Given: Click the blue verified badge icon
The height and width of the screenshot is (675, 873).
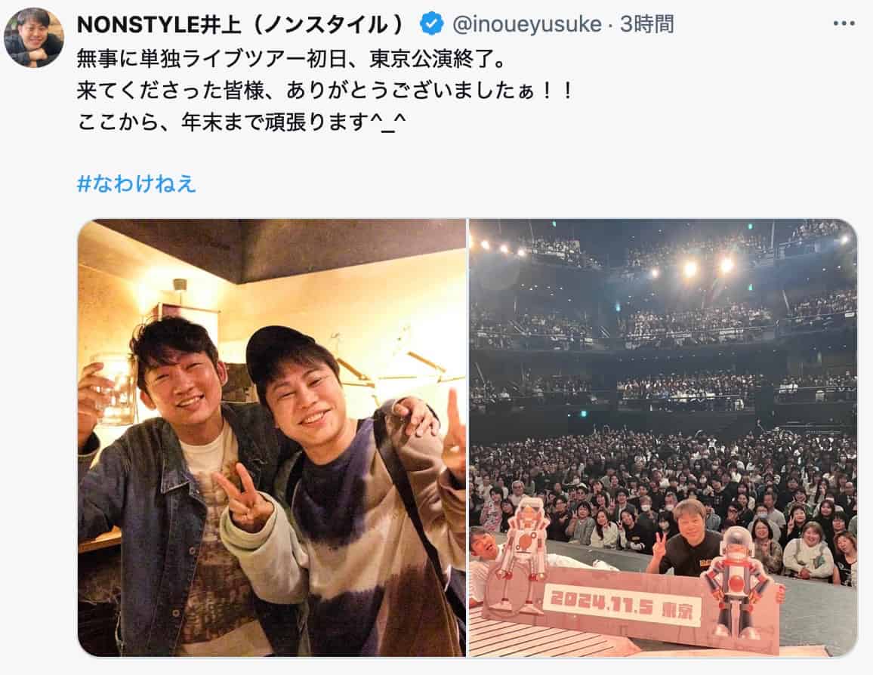Looking at the screenshot, I should tap(431, 24).
